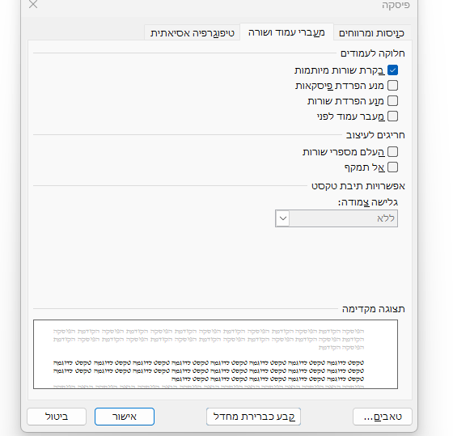453x436 pixels.
Task: Open the גלישה צמודה dropdown arrow
Action: click(282, 218)
